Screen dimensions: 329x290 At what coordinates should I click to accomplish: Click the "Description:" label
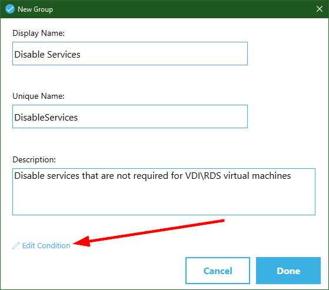tap(34, 160)
